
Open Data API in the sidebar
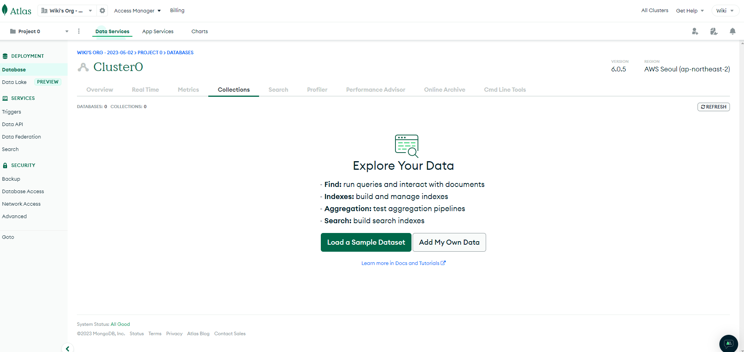(13, 124)
